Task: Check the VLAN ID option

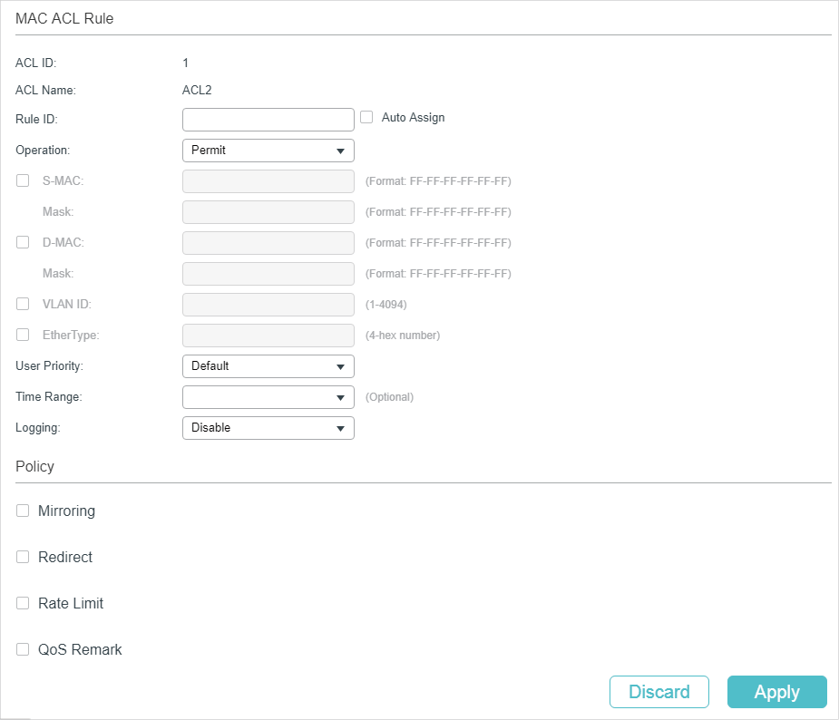Action: pyautogui.click(x=23, y=304)
